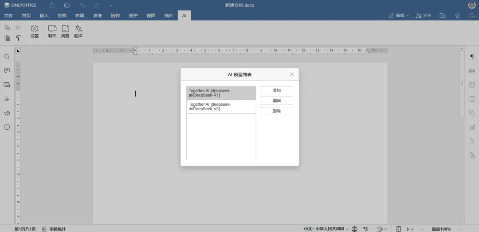Click the Redo arrow
Screen dimensions: 479x232
click(x=97, y=5)
